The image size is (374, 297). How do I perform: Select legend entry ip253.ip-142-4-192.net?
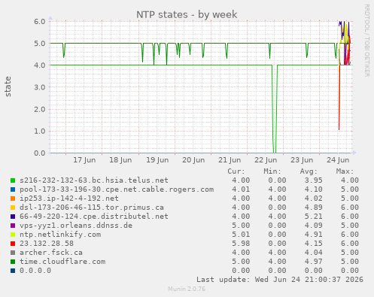click(69, 199)
